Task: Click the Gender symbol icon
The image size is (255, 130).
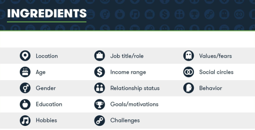Action: (x=25, y=88)
